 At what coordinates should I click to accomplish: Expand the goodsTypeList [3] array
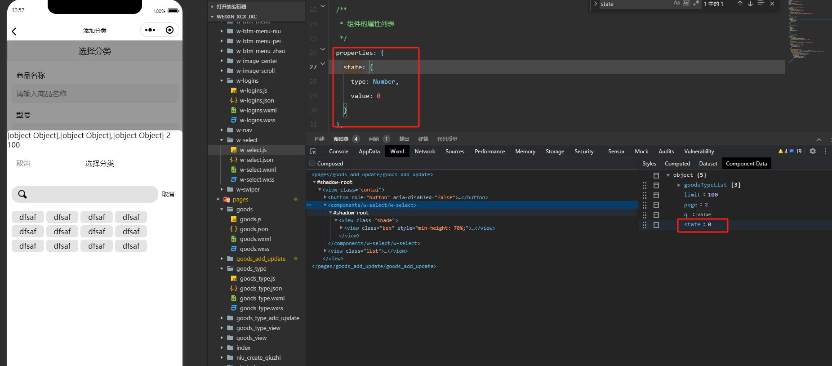[679, 185]
